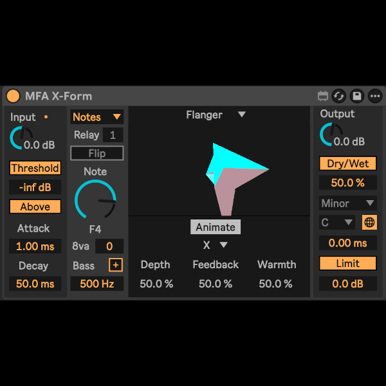Toggle the Flip button

[97, 153]
